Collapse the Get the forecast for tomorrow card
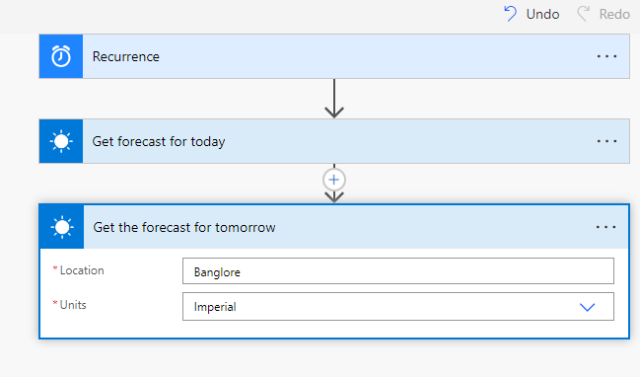The height and width of the screenshot is (377, 640). point(334,227)
